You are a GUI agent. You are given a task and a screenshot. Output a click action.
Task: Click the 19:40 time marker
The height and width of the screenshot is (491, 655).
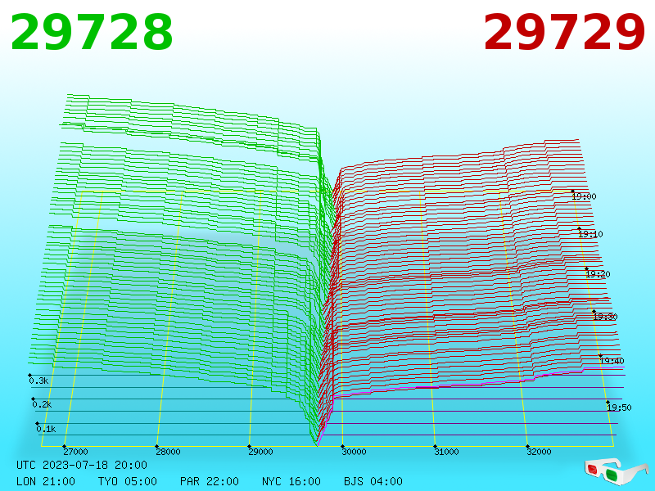612,361
